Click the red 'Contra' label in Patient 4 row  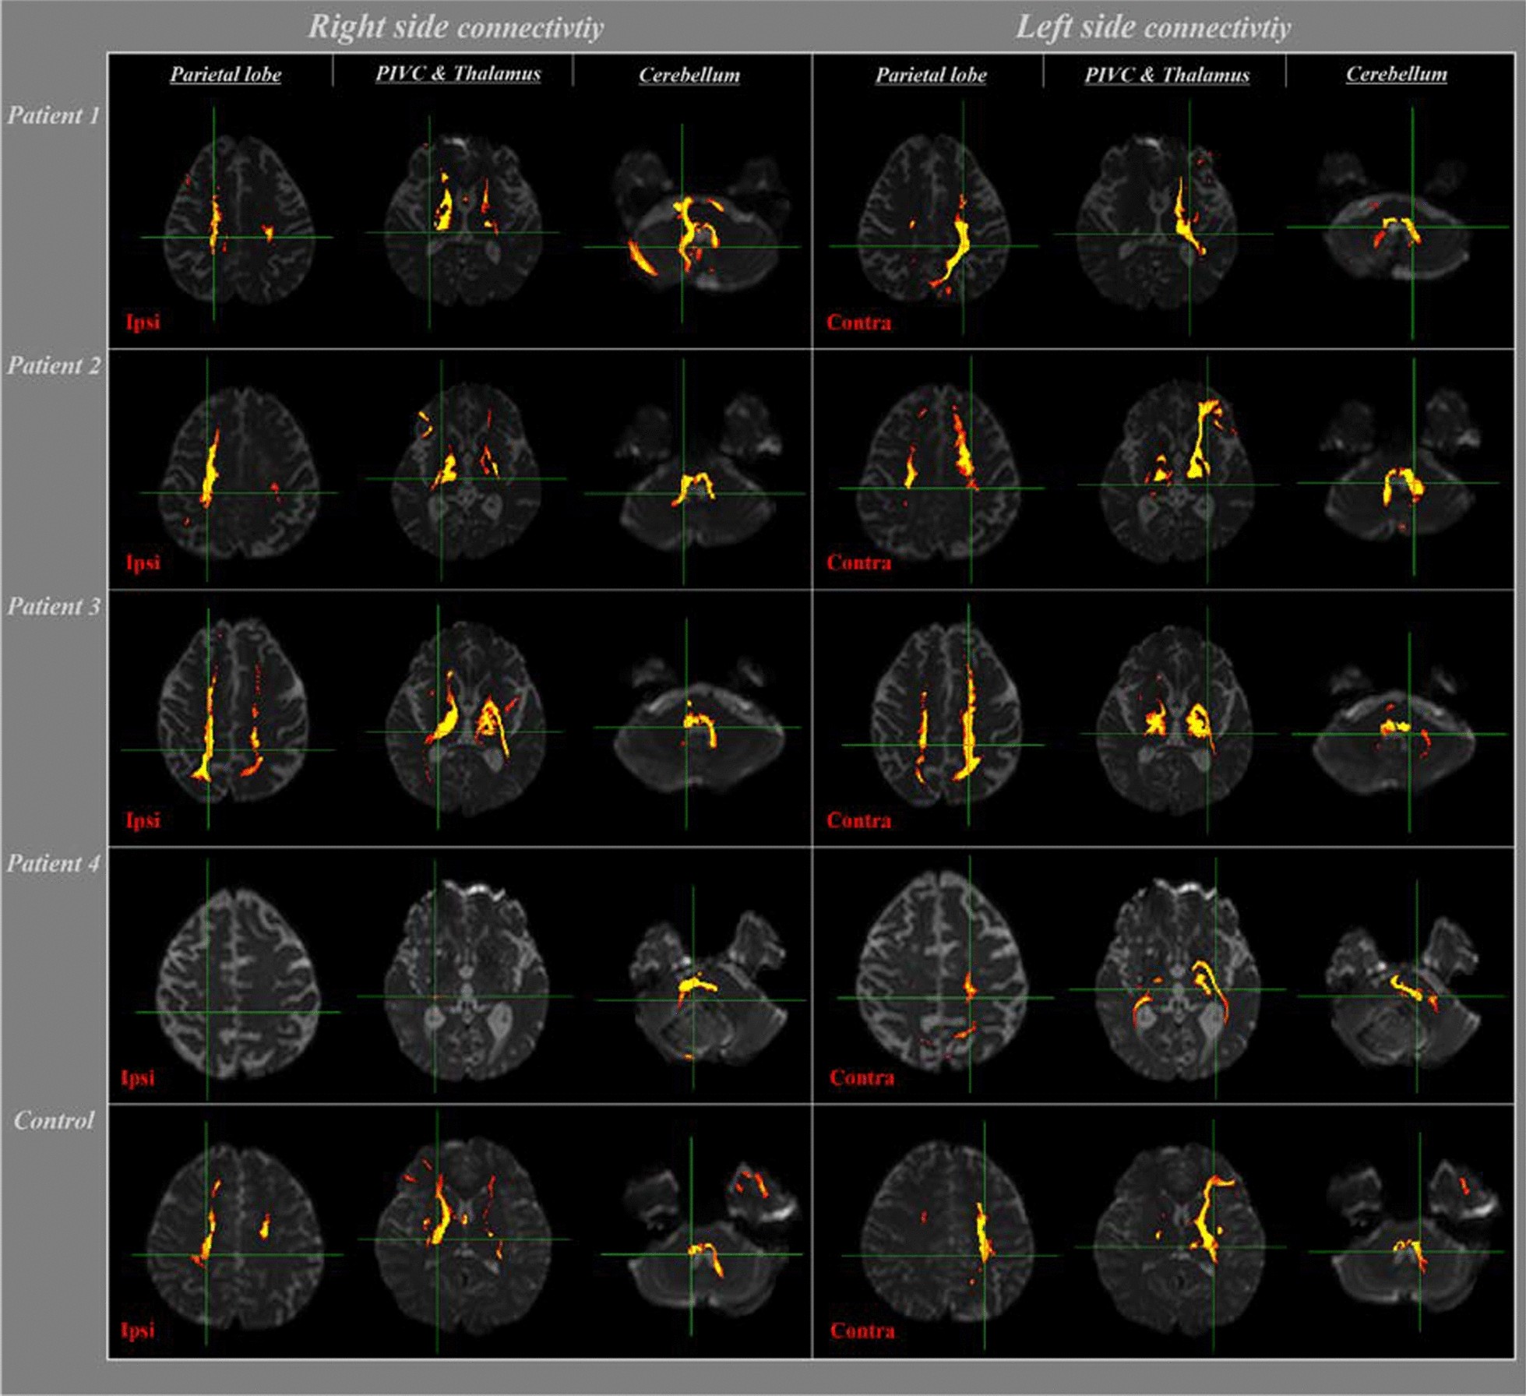(862, 1077)
